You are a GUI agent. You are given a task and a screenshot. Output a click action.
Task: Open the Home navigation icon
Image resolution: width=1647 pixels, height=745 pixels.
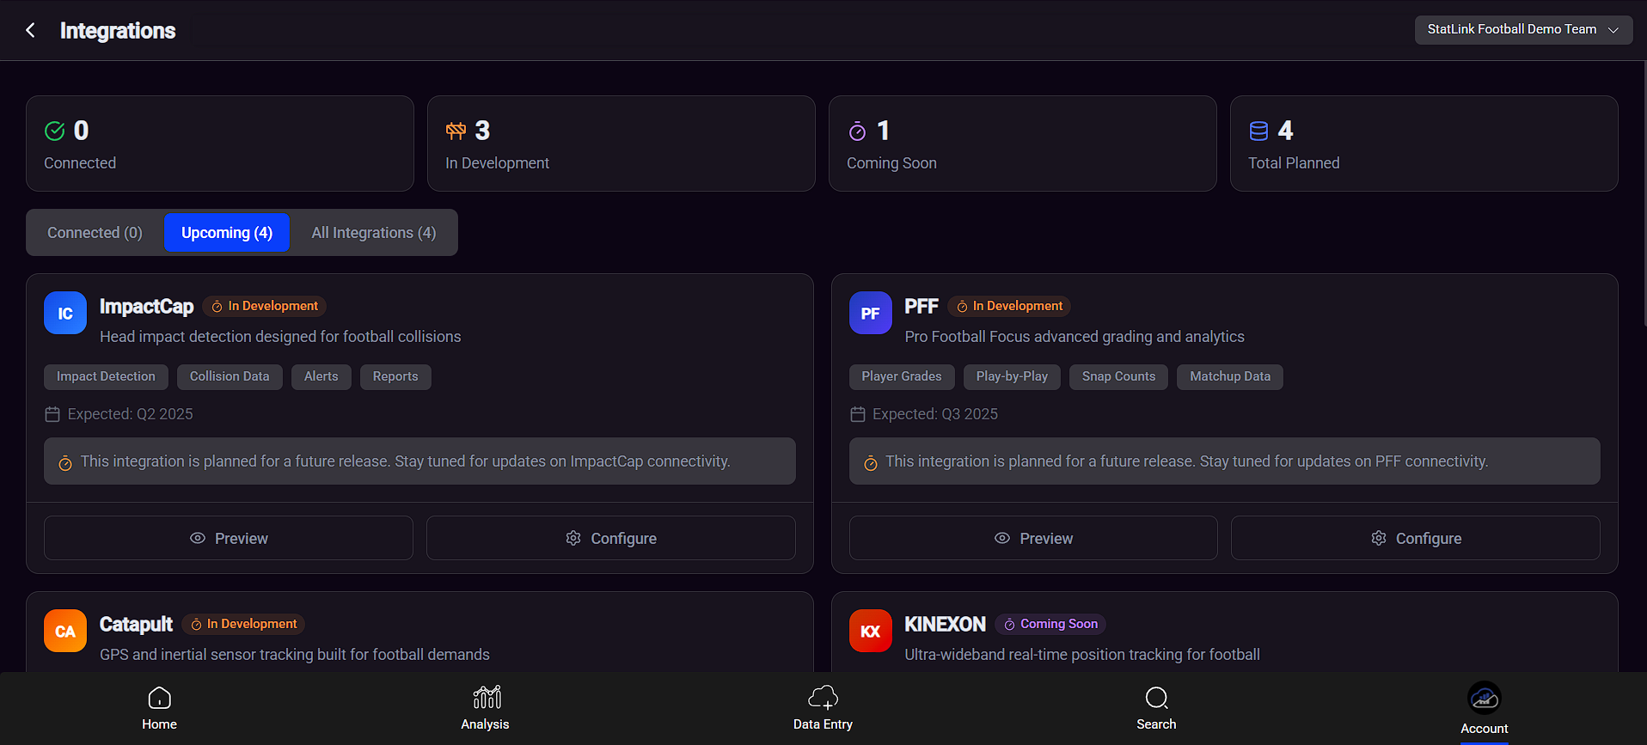(x=160, y=697)
